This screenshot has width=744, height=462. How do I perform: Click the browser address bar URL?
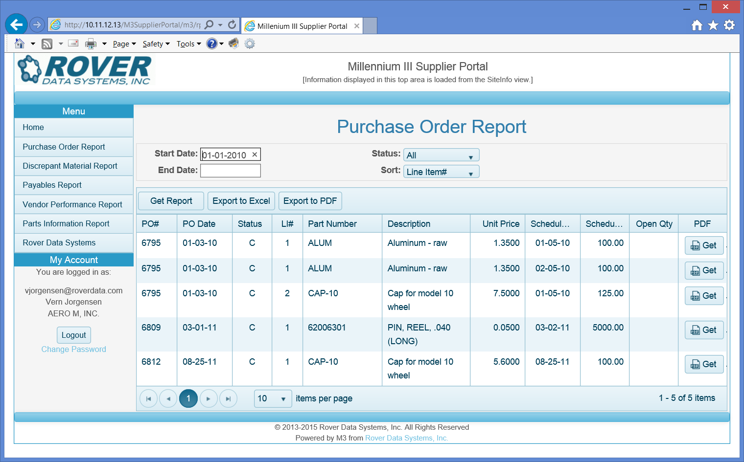point(132,24)
